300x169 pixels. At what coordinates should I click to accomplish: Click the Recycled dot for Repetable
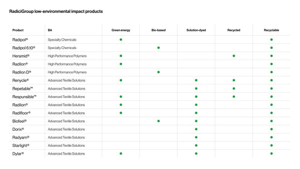coord(234,88)
